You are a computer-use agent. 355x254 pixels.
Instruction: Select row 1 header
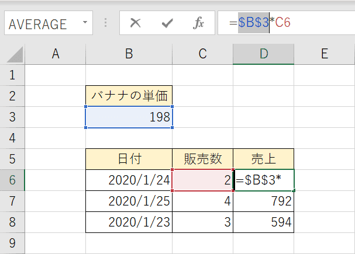(12, 75)
